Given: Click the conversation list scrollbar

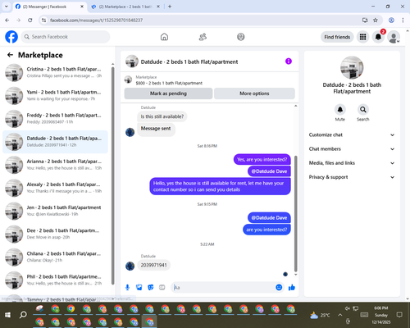Looking at the screenshot, I should pyautogui.click(x=112, y=175).
